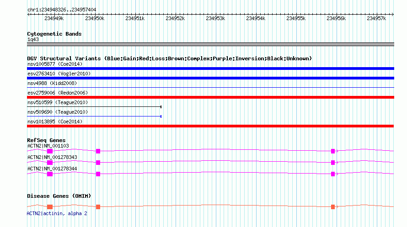Click first exon of ACTN2|NM_001278344
The height and width of the screenshot is (227, 407).
tap(50, 174)
